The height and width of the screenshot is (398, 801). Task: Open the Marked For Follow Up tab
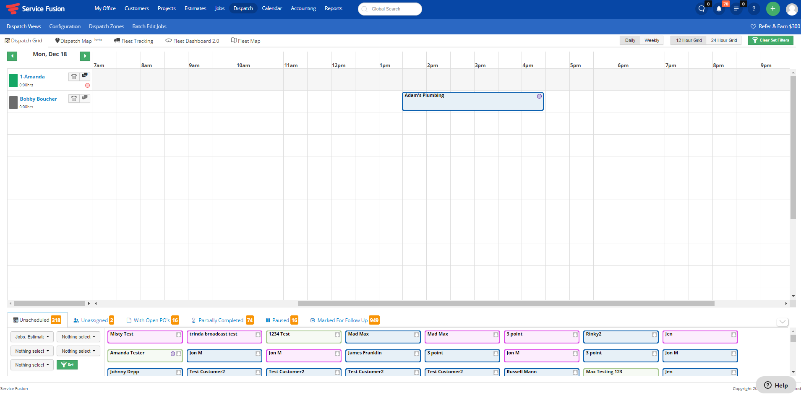(344, 320)
